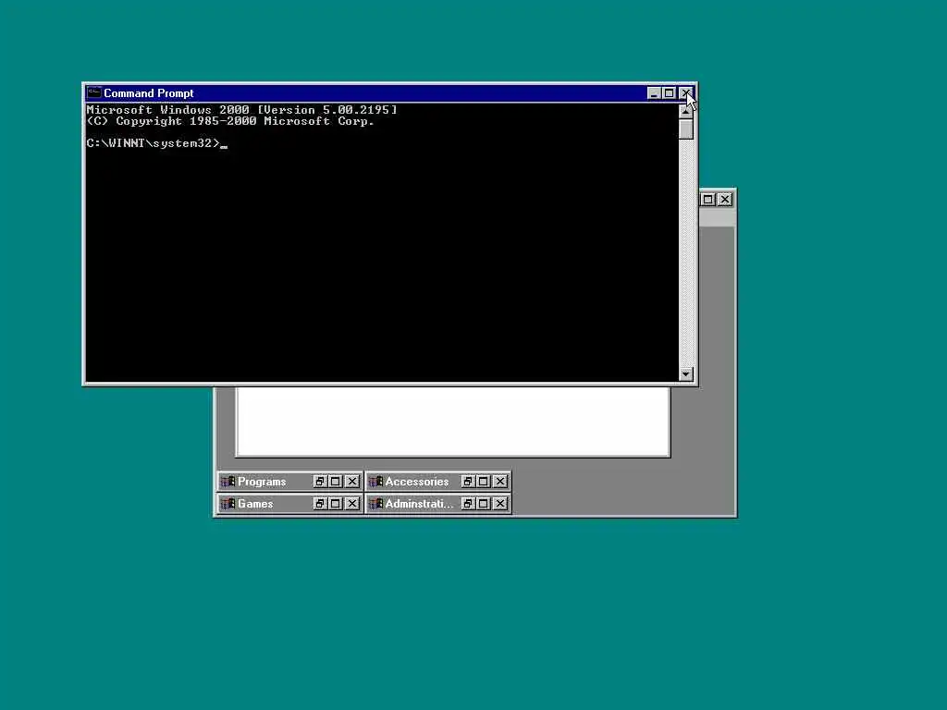
Task: Close the Accessories group
Action: pyautogui.click(x=500, y=481)
